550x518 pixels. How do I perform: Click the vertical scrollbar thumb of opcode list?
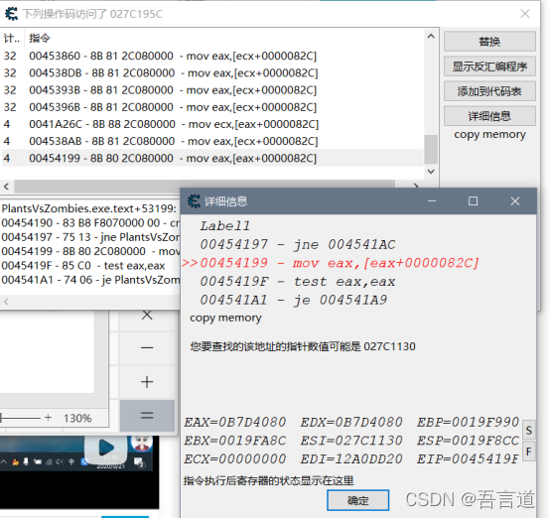pyautogui.click(x=431, y=150)
